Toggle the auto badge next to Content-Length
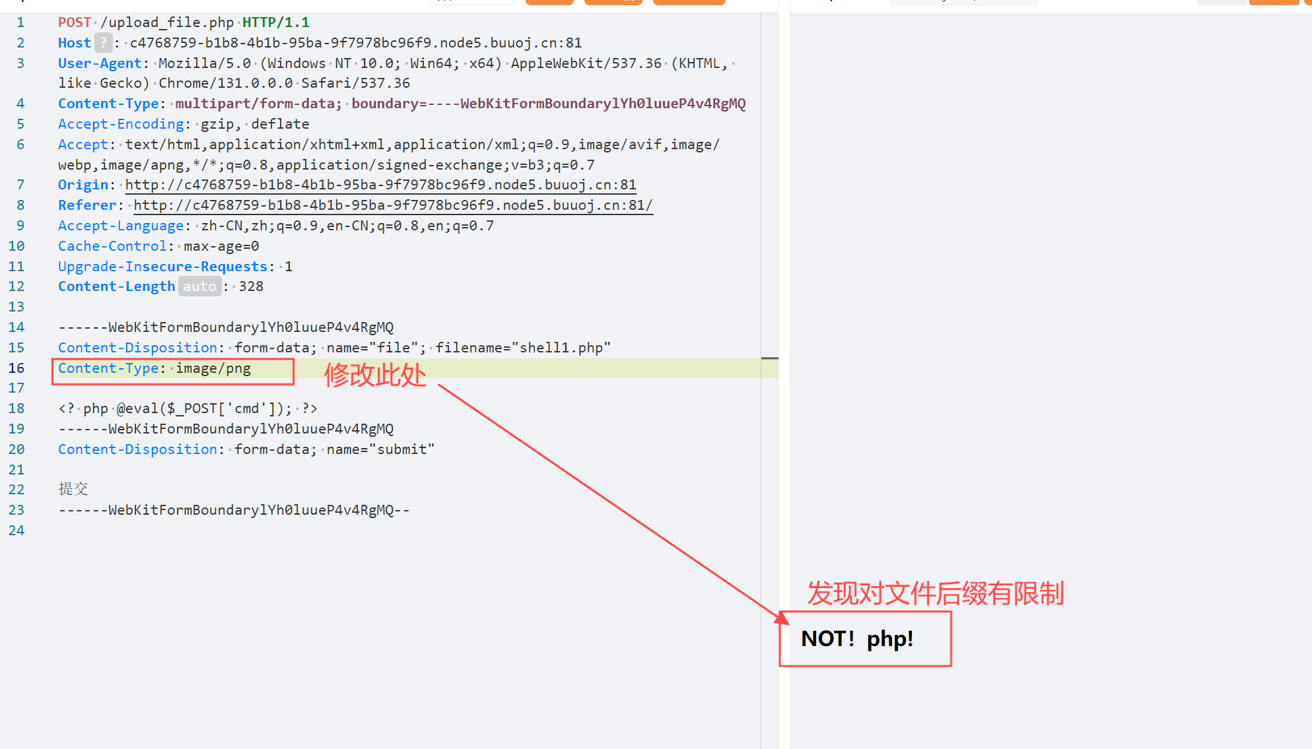The width and height of the screenshot is (1312, 749). [199, 286]
